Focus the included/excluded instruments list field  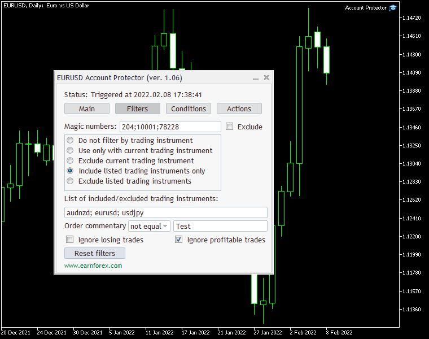[x=165, y=212]
